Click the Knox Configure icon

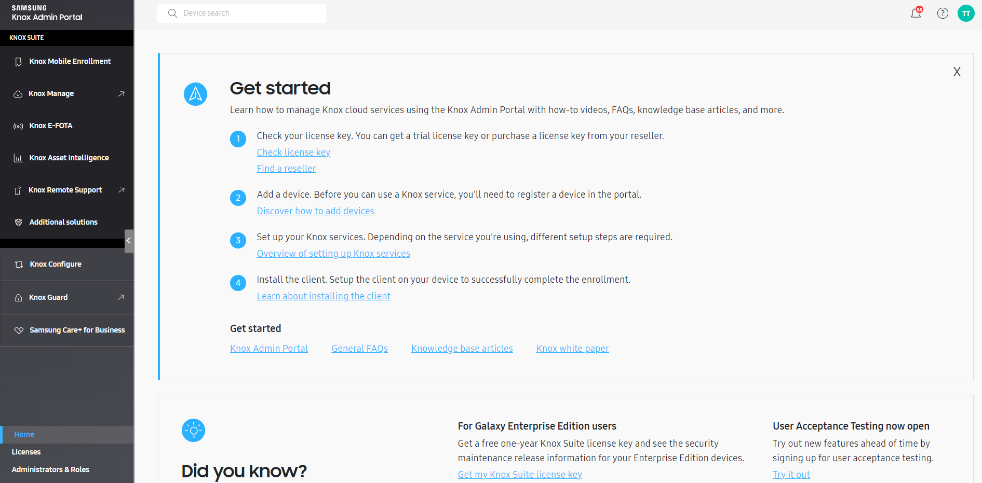[x=19, y=265]
